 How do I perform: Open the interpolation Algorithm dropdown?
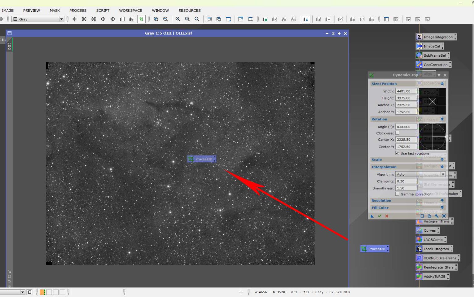pos(443,174)
